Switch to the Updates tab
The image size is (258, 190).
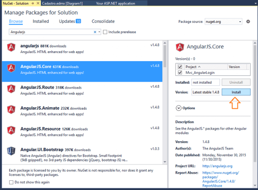[69, 21]
